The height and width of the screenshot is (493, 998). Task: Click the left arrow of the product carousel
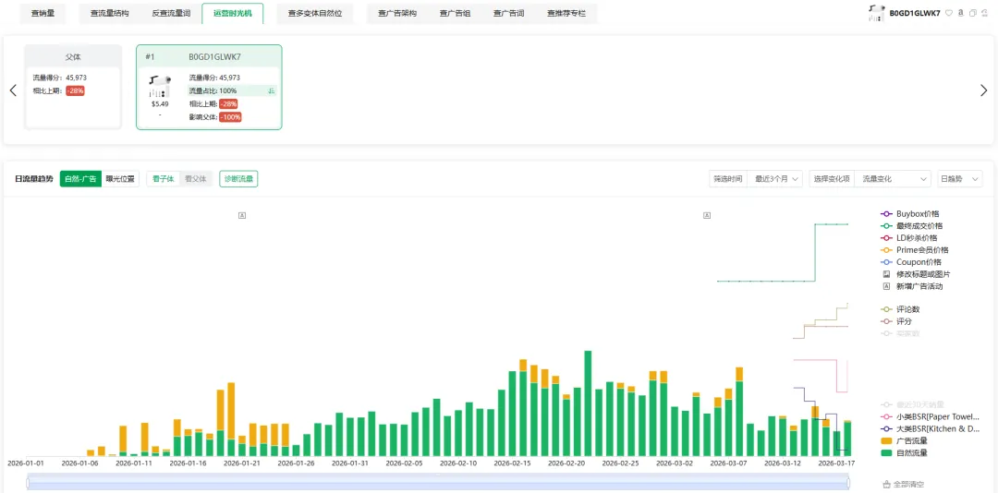click(13, 90)
